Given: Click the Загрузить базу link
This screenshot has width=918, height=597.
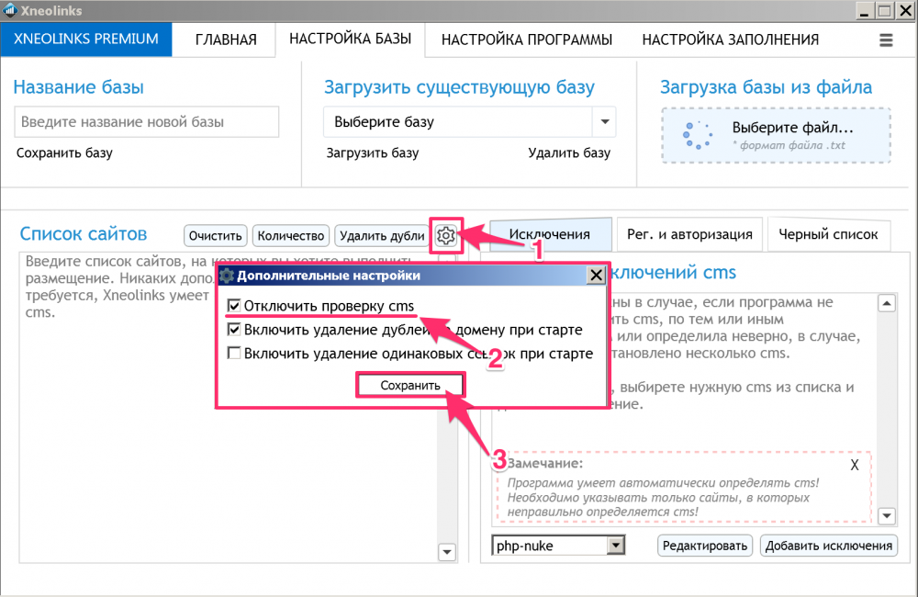Looking at the screenshot, I should (x=373, y=152).
